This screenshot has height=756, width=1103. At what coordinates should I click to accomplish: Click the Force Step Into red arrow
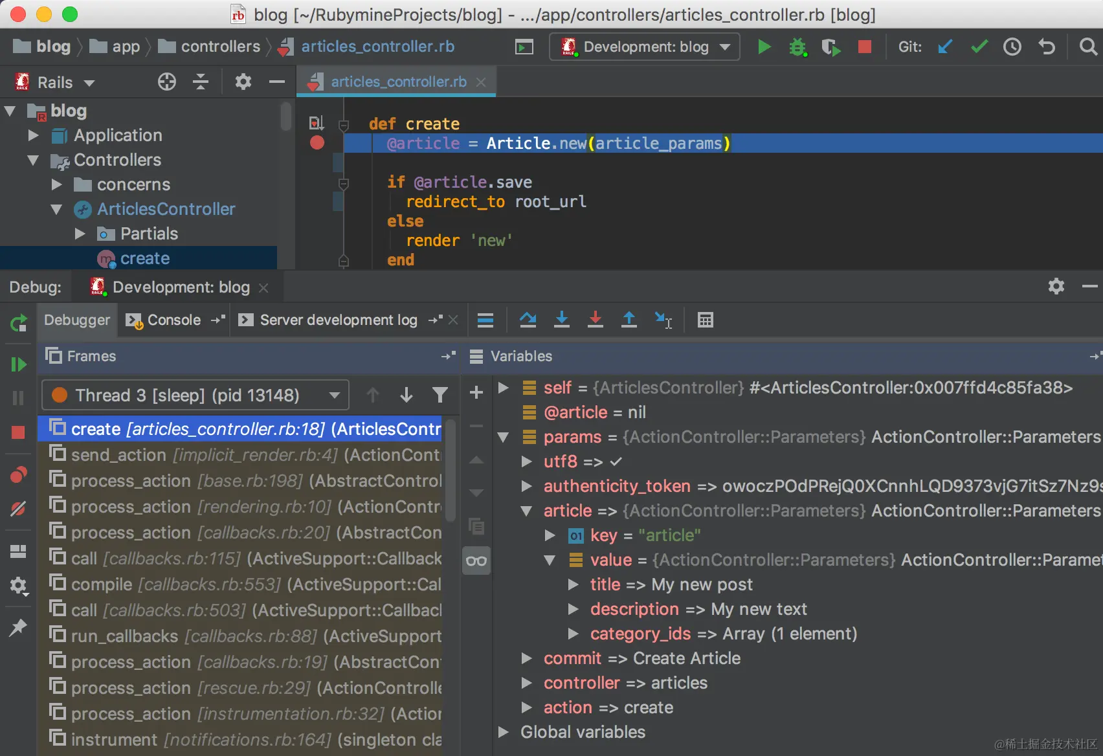[x=596, y=320]
